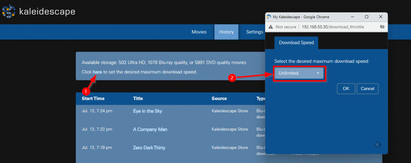Click the Source column header

click(x=219, y=98)
